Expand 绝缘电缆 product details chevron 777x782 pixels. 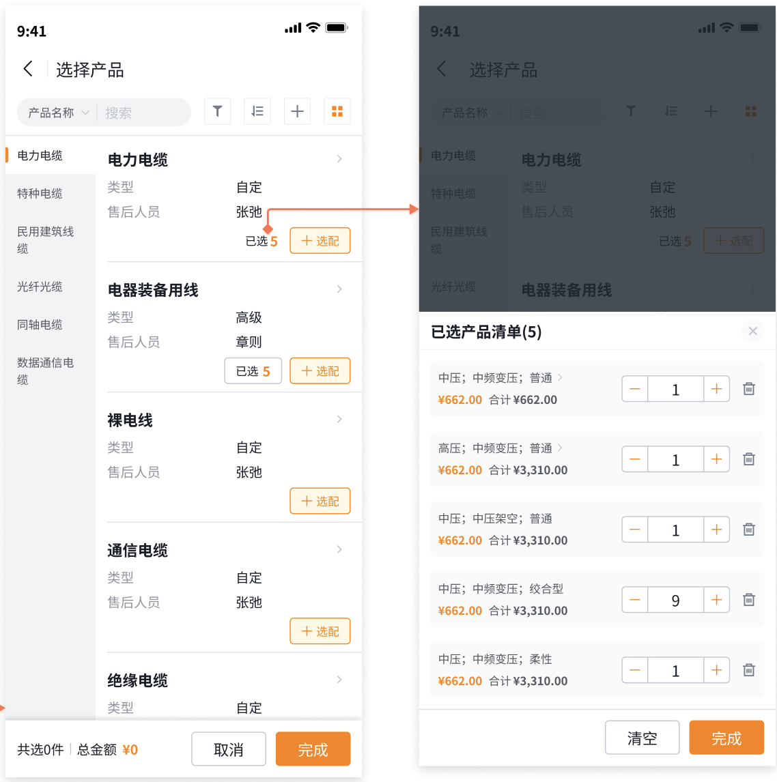coord(339,680)
